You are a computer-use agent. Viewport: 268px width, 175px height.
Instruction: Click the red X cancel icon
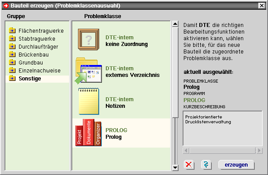[x=189, y=165]
